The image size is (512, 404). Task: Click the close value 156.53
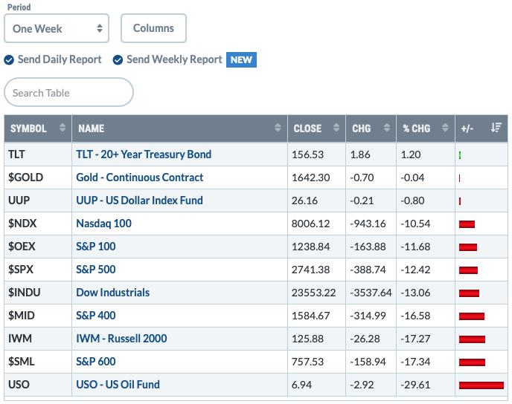point(307,154)
